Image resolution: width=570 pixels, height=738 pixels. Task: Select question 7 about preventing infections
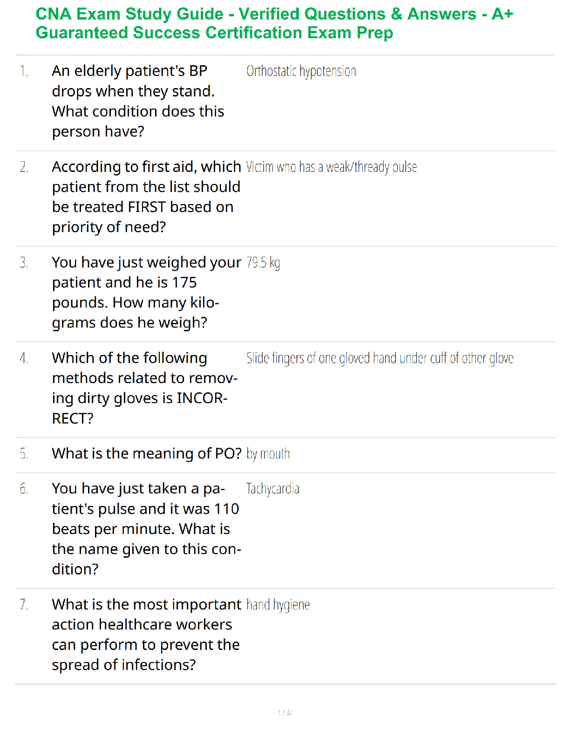tap(146, 635)
